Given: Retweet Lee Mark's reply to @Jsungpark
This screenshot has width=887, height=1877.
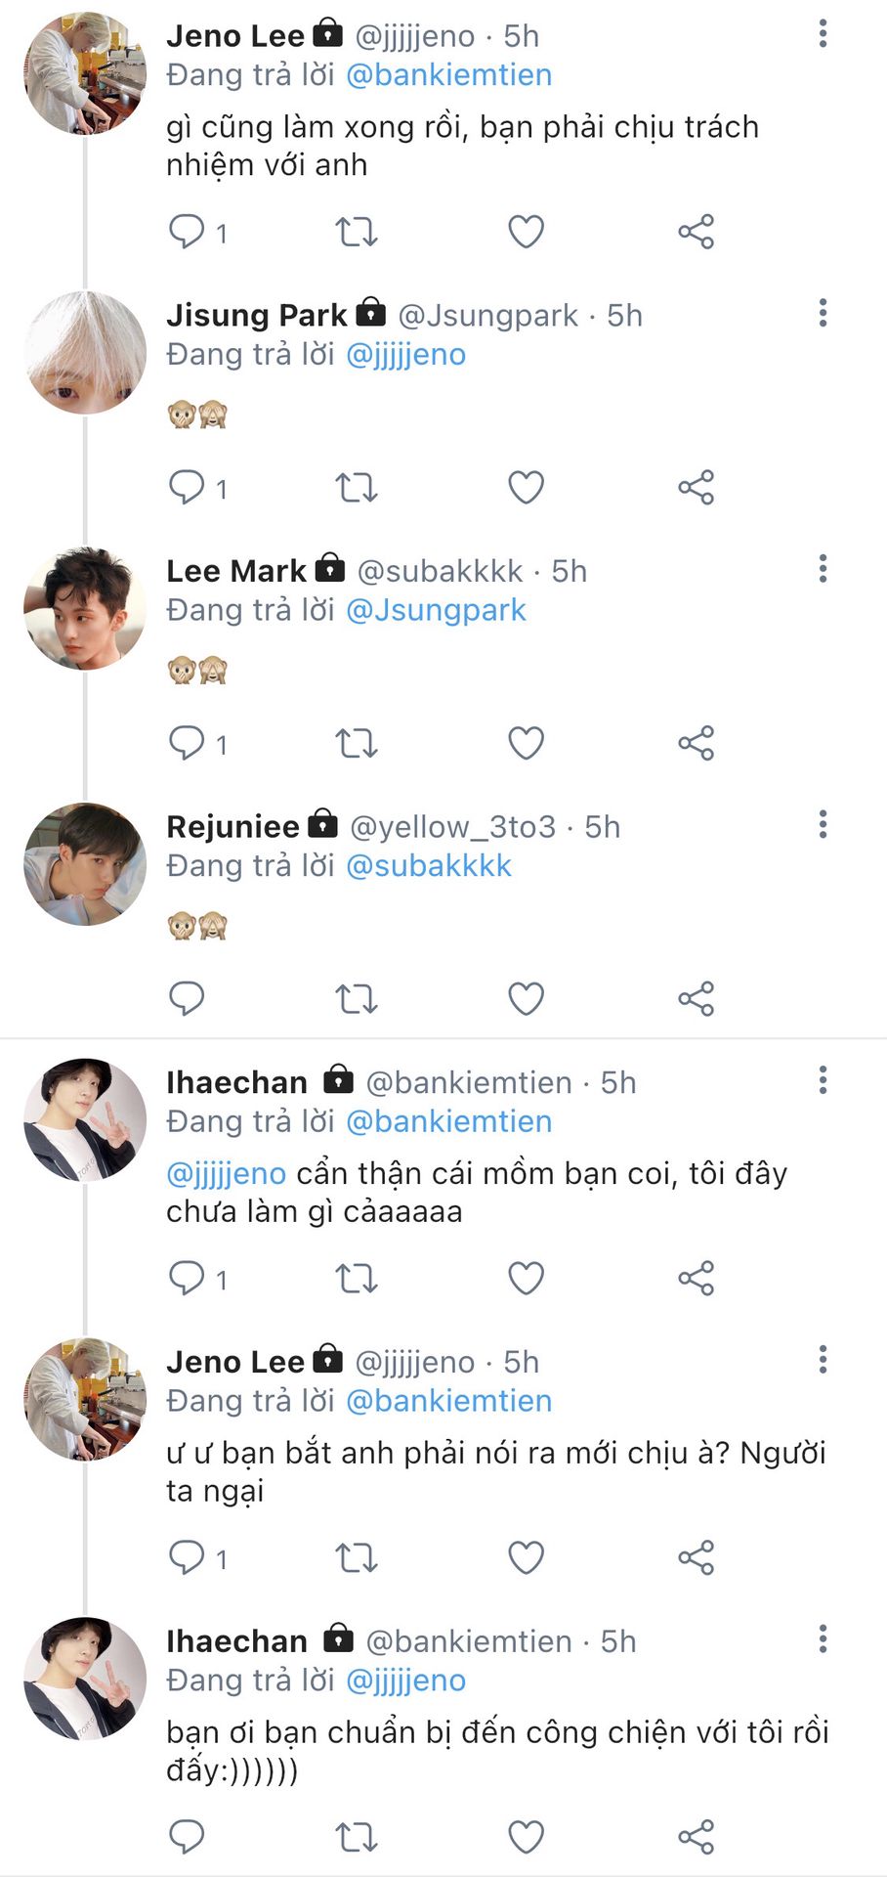Looking at the screenshot, I should pos(356,743).
